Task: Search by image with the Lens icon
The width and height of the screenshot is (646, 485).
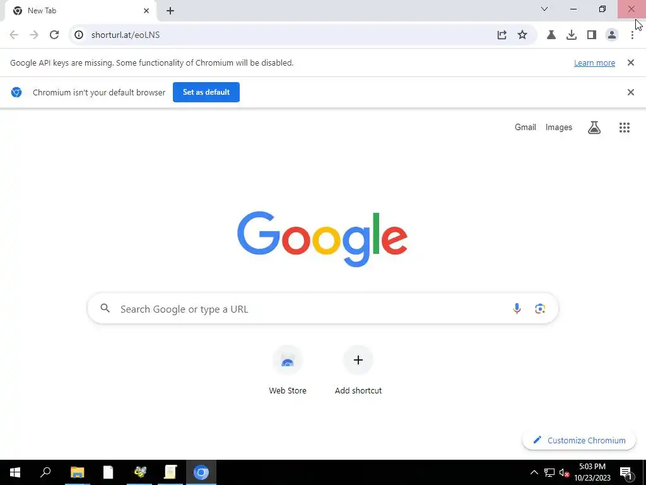Action: point(540,308)
